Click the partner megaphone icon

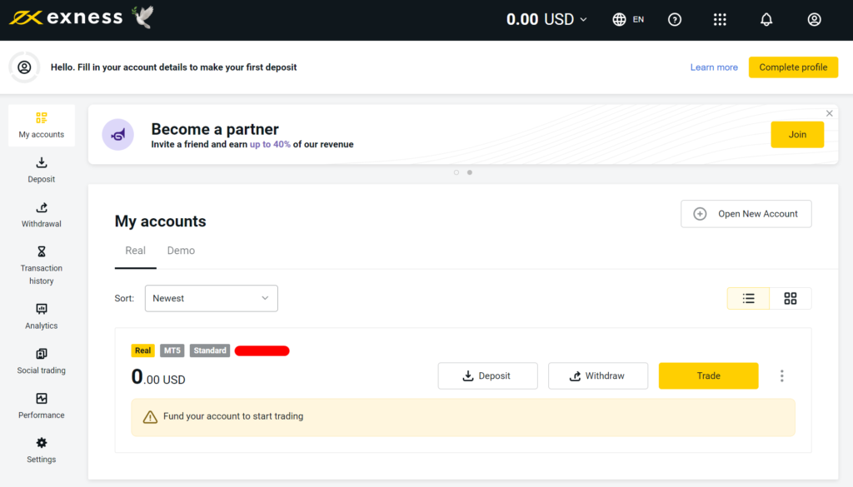coord(118,134)
